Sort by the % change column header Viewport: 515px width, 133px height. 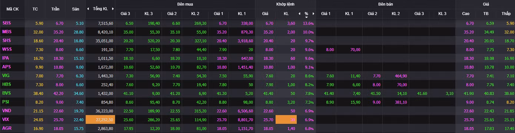coord(306,14)
